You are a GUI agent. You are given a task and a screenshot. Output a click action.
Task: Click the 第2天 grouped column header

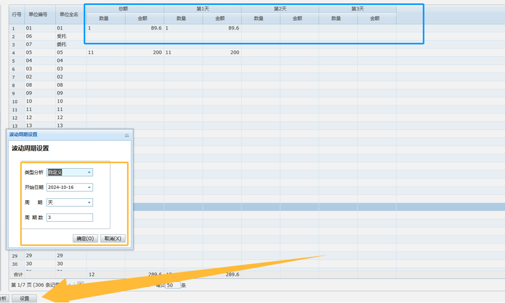(280, 9)
